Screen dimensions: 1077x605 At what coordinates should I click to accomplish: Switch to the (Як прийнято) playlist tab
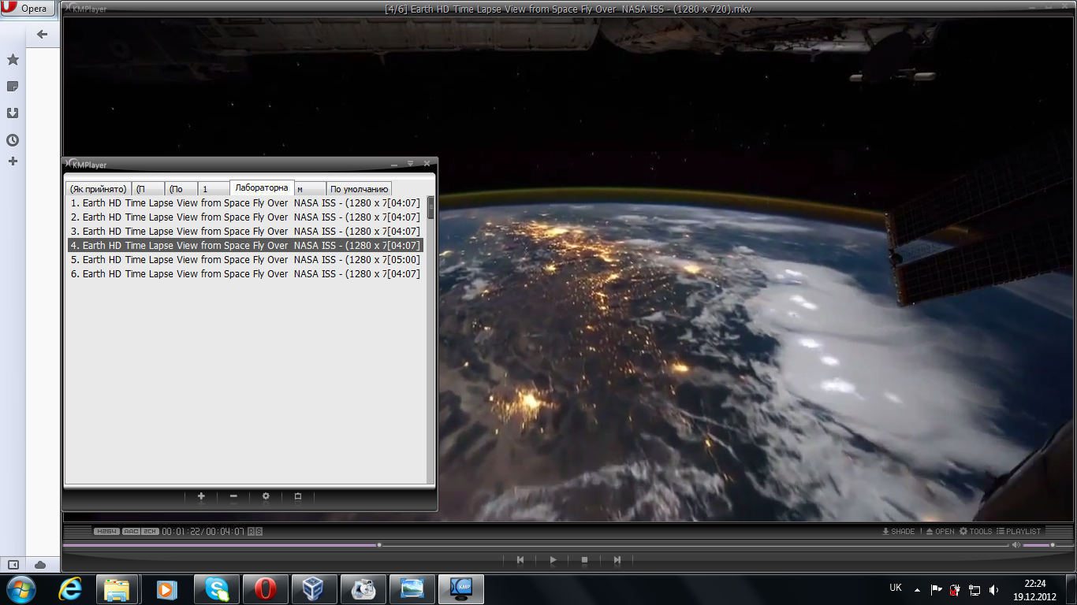(x=98, y=189)
